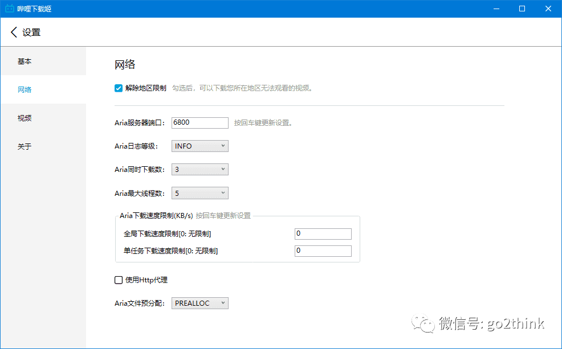Click the back arrow beside 设置
The height and width of the screenshot is (349, 562).
pyautogui.click(x=14, y=32)
